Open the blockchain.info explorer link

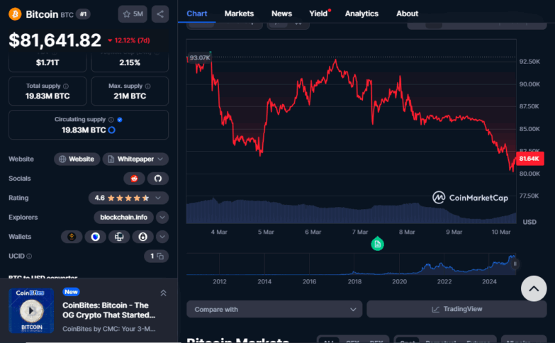tap(123, 218)
